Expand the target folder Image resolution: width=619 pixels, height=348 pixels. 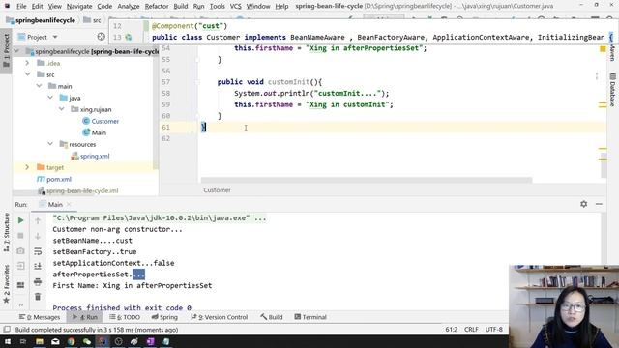[27, 167]
